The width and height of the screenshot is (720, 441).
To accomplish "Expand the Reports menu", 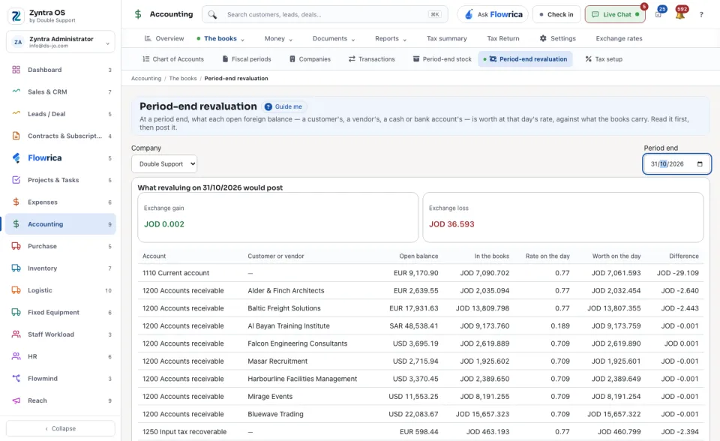I will [x=391, y=38].
